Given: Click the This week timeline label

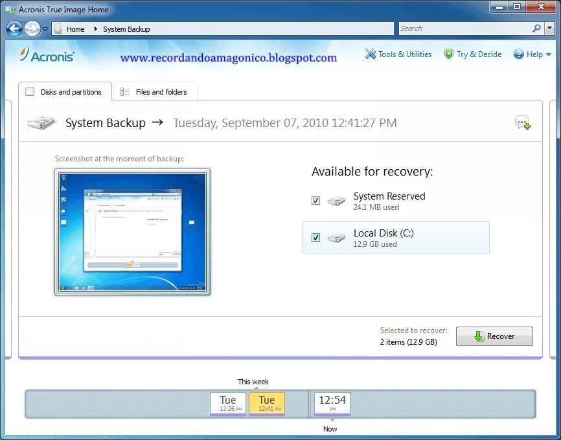Looking at the screenshot, I should [x=253, y=382].
